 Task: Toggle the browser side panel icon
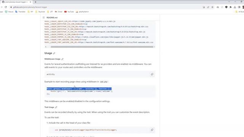pos(239,7)
